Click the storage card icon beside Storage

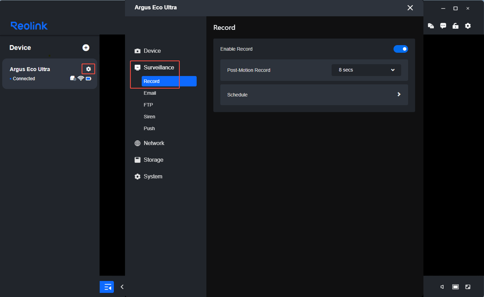point(137,160)
